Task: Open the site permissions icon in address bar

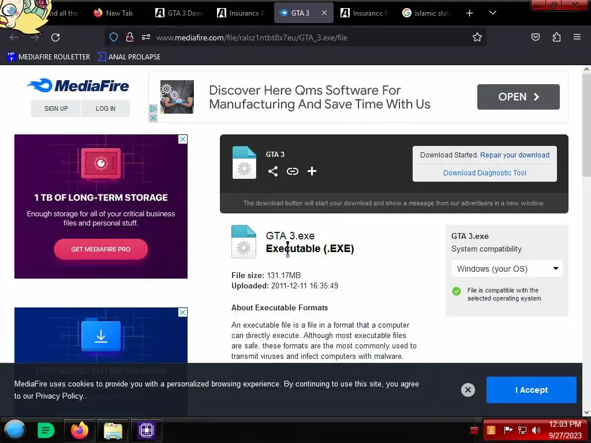Action: (146, 37)
